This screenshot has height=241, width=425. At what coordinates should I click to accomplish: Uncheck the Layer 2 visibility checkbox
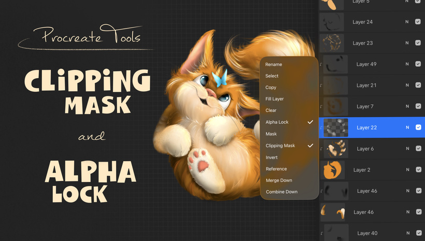(x=418, y=170)
